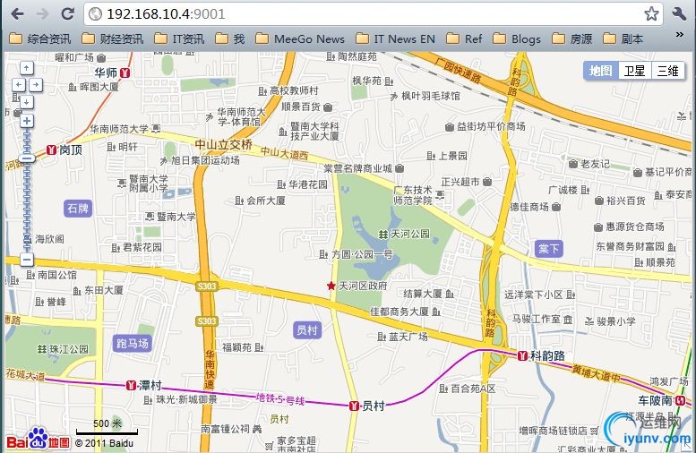
Task: Click the 石牌 district label
Action: pos(78,208)
